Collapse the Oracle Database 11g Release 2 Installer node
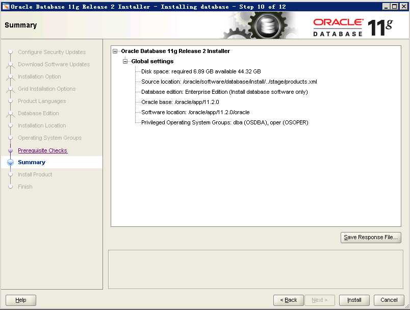Screen dimensions: 410x310 pos(115,51)
